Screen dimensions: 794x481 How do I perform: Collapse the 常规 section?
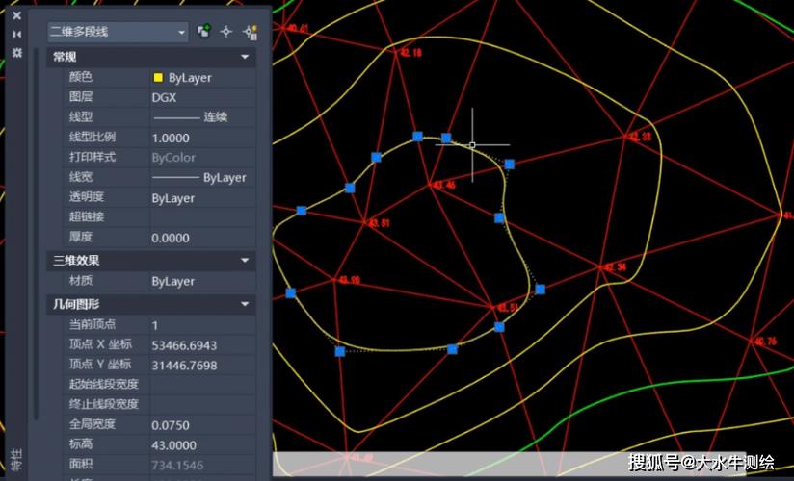pos(245,58)
